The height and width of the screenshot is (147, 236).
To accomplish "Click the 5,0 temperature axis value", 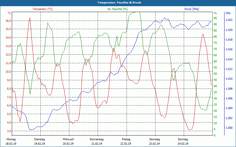I will (9, 114).
